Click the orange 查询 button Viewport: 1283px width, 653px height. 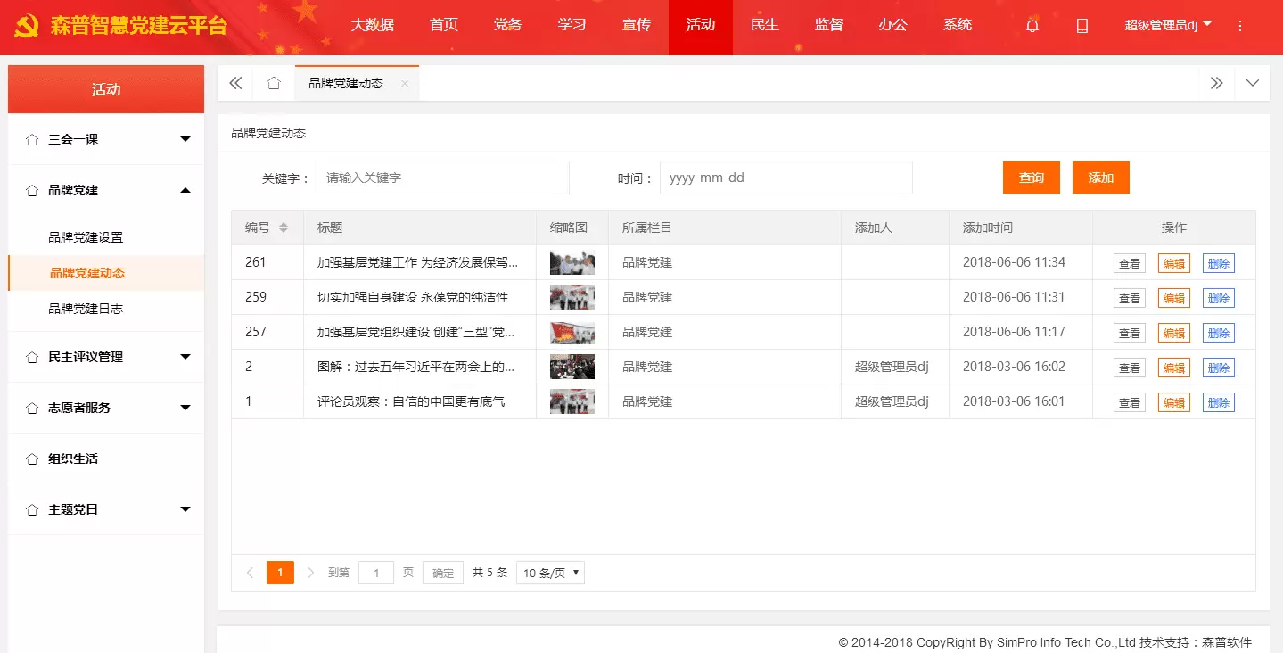[1031, 178]
